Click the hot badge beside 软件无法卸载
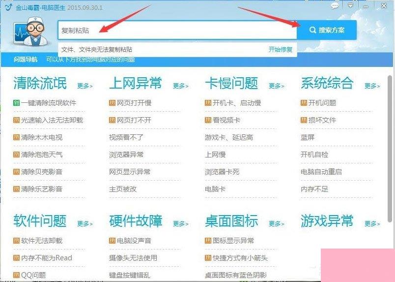Screen dimensions: 395x282 pyautogui.click(x=16, y=241)
